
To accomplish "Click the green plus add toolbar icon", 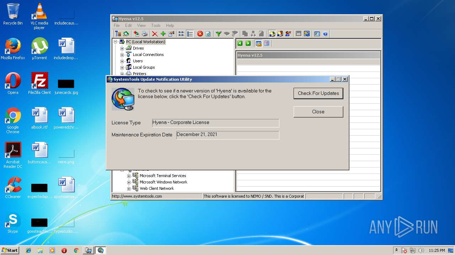I will [x=163, y=34].
